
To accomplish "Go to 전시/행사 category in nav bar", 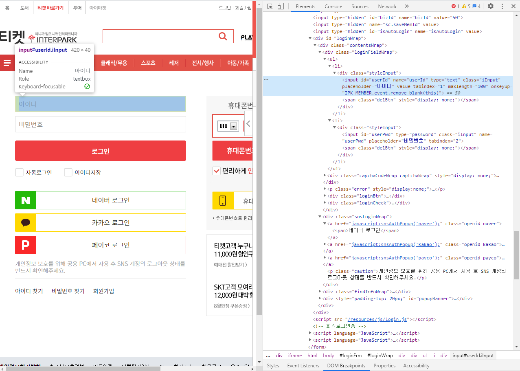I will pyautogui.click(x=203, y=63).
